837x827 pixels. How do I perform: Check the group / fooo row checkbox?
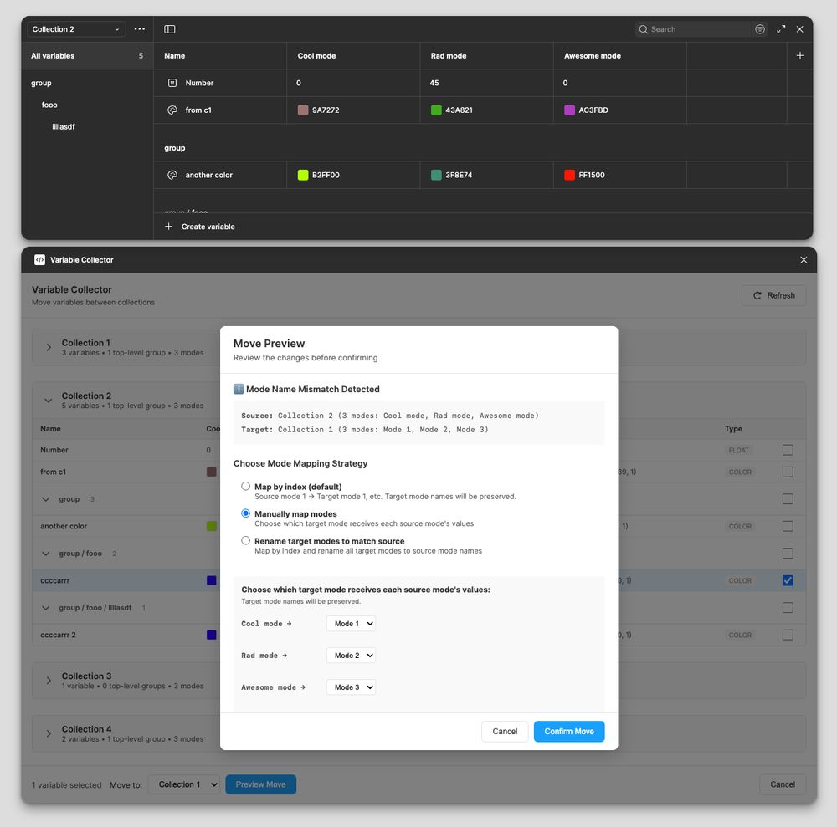[788, 554]
